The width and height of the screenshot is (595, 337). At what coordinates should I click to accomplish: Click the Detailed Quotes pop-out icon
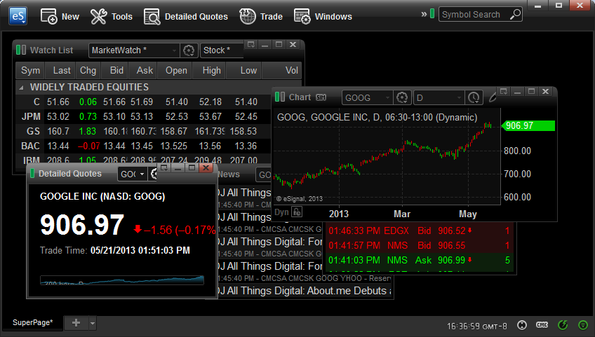(164, 168)
